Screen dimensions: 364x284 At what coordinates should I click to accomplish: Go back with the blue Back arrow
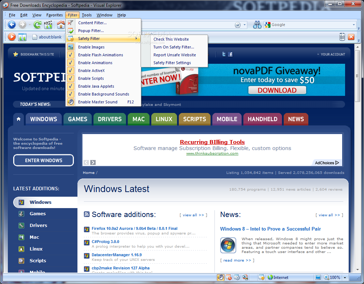click(12, 24)
